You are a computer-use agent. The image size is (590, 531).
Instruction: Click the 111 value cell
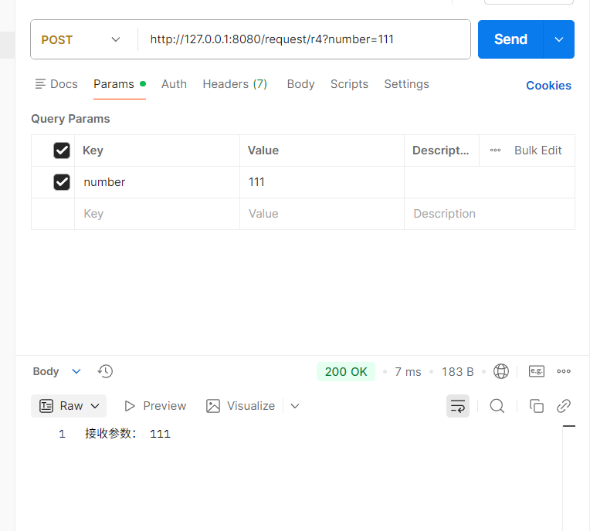(322, 182)
